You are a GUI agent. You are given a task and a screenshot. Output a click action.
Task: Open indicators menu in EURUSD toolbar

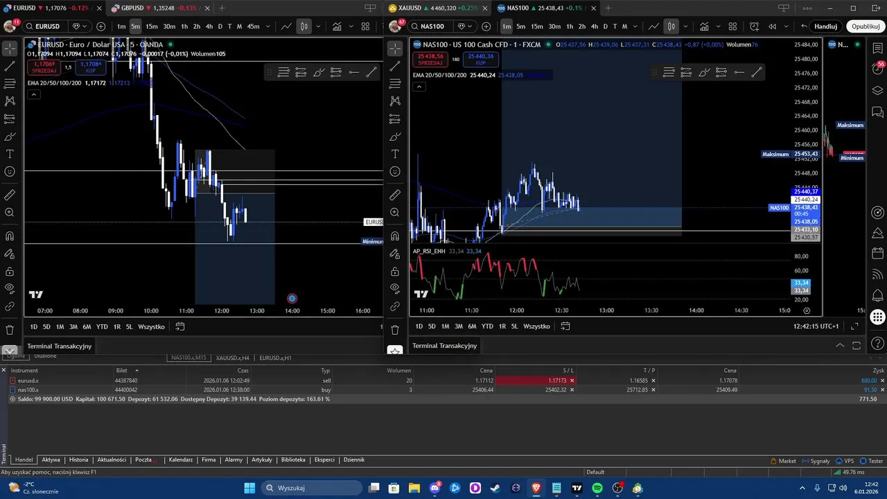click(337, 26)
